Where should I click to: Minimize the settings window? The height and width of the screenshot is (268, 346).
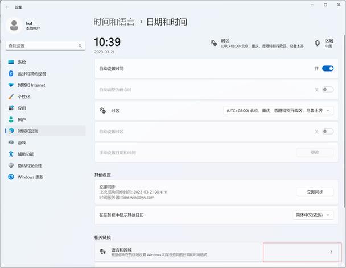pos(312,5)
